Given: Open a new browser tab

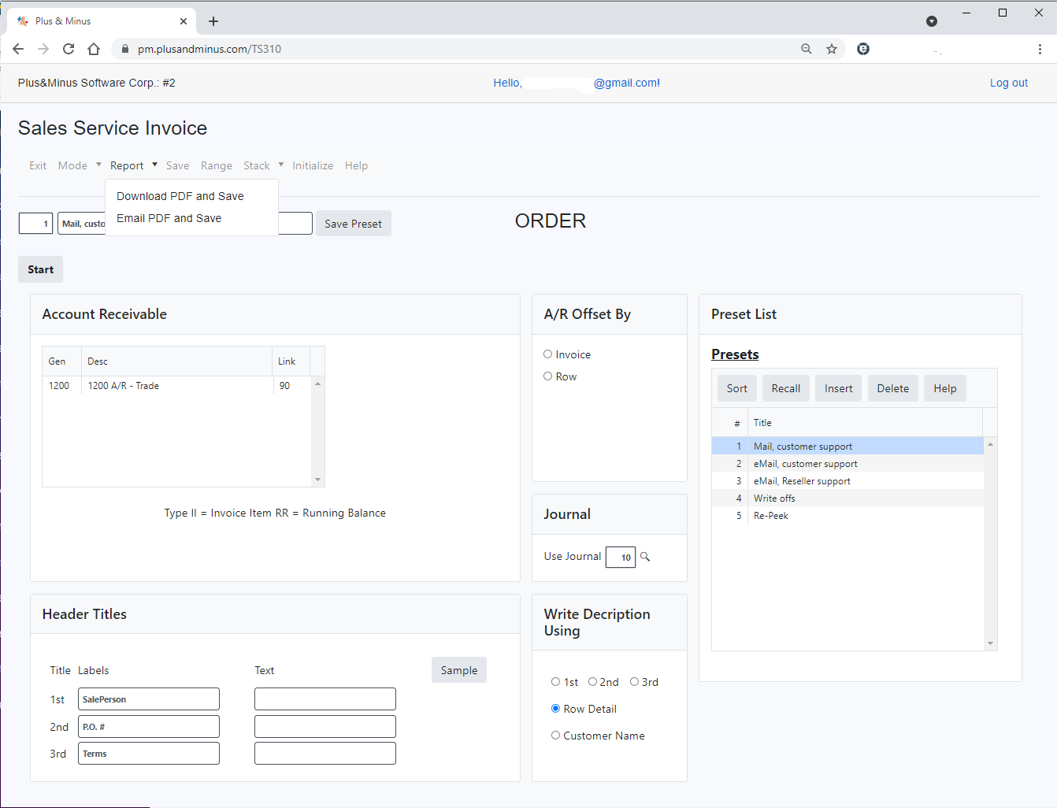Looking at the screenshot, I should click(213, 21).
